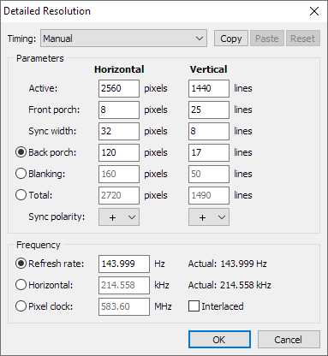Click the vertical Sync width field
This screenshot has height=356, width=328.
(x=209, y=131)
